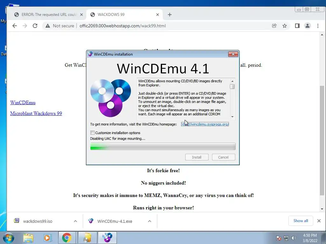Viewport: 326px width, 244px height.
Task: Click the address bar URL
Action: [123, 26]
